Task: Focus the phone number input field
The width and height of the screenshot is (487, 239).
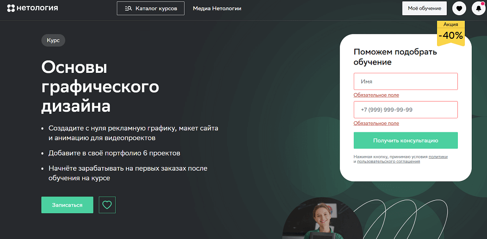Action: (406, 110)
